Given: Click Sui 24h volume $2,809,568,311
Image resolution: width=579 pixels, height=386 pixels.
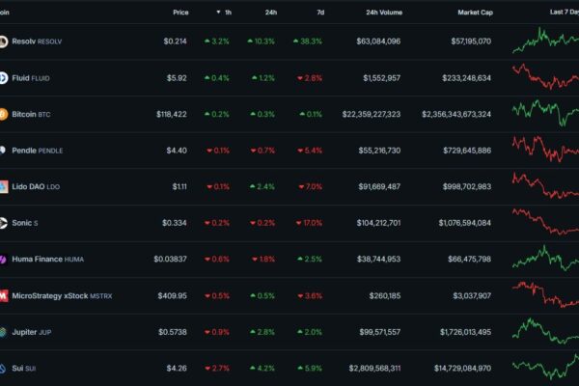Looking at the screenshot, I should pos(374,369).
